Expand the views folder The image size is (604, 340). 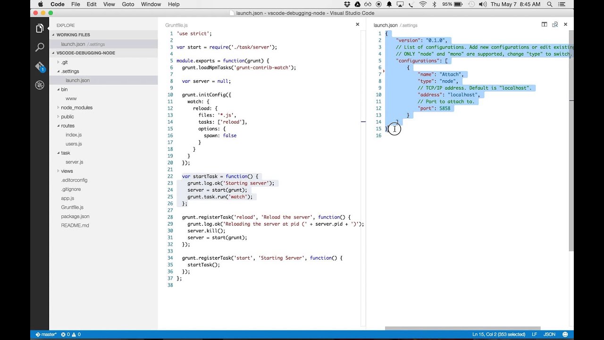(103, 171)
